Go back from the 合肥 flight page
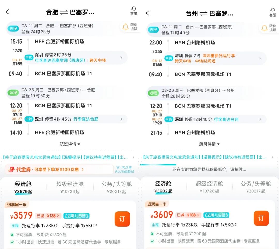The height and width of the screenshot is (249, 279). point(7,12)
